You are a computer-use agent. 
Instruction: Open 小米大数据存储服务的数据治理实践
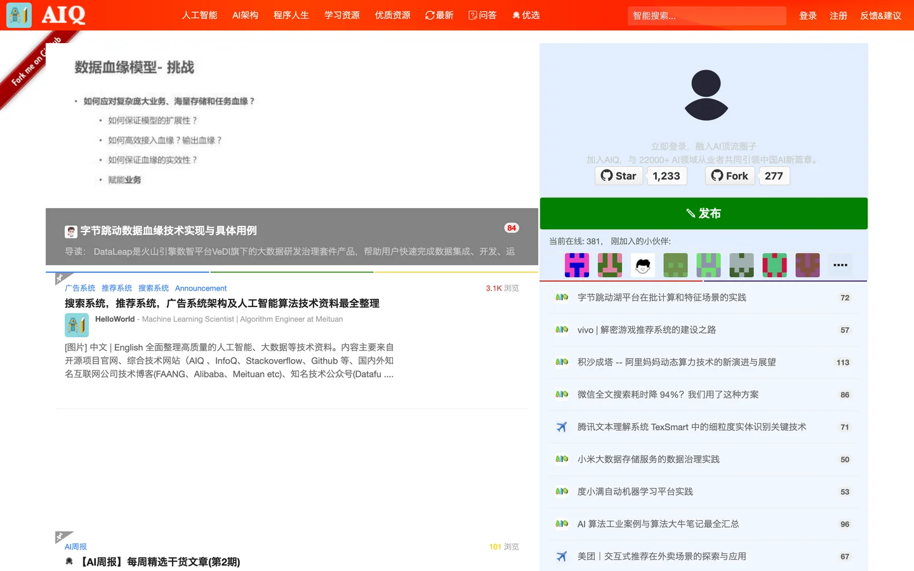649,459
